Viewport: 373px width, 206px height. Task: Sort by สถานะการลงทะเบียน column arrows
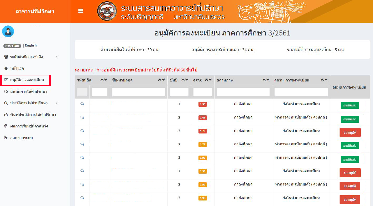coord(324,80)
